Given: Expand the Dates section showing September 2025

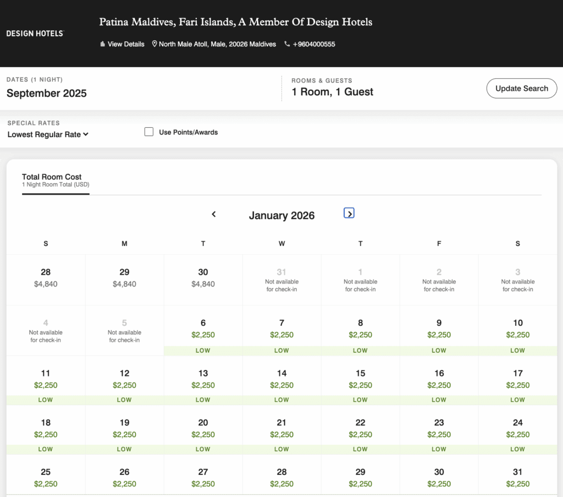Looking at the screenshot, I should coord(47,94).
